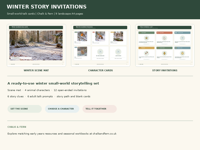Click the 'Winter woodland story world' page header
Screen dimensions: 200x150
pyautogui.click(x=36, y=27)
